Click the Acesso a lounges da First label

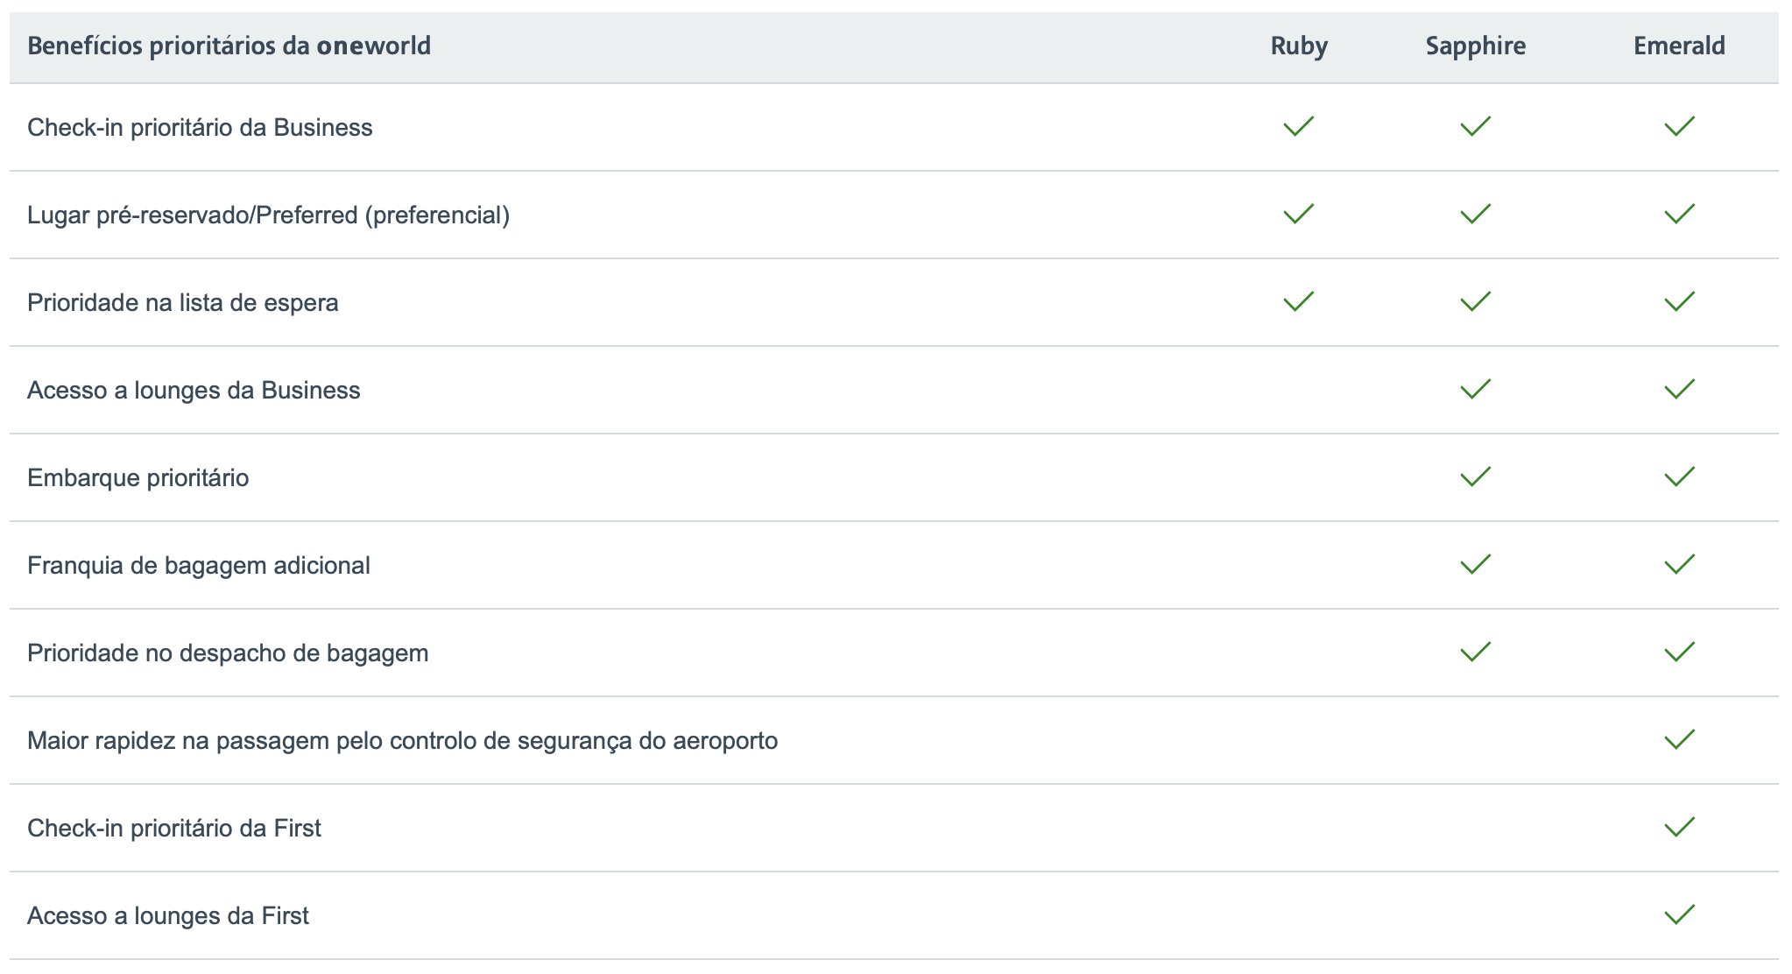point(167,916)
